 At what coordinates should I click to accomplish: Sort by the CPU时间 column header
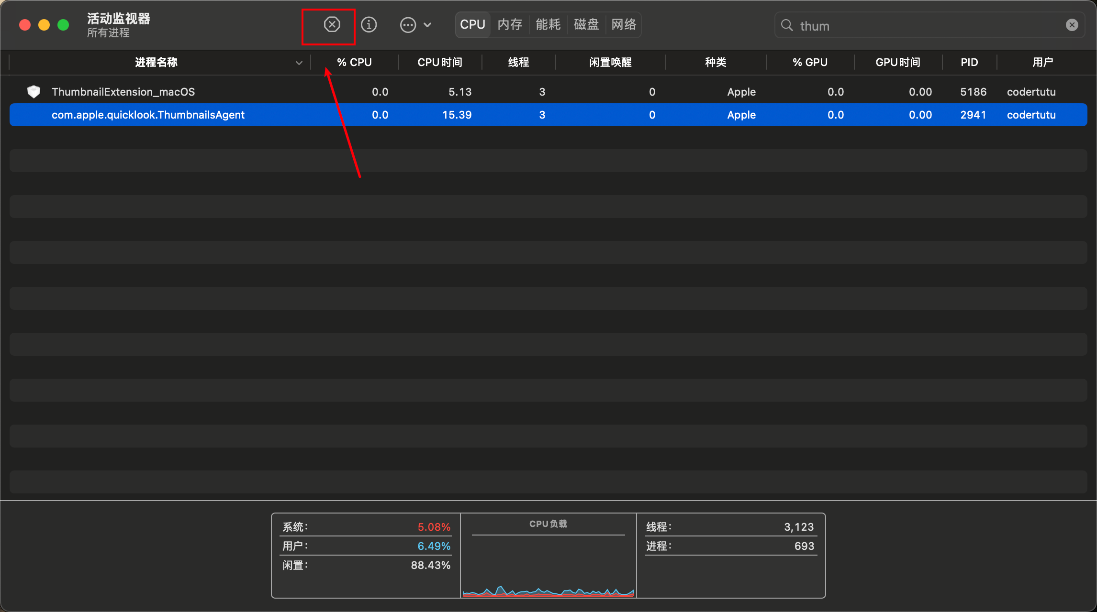[440, 63]
